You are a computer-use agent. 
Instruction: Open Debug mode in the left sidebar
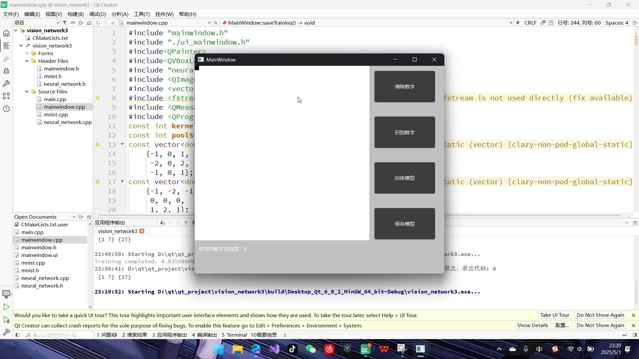(6, 71)
